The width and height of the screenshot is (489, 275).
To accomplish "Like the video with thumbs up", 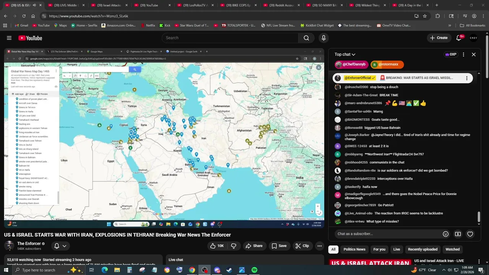I will (217, 246).
